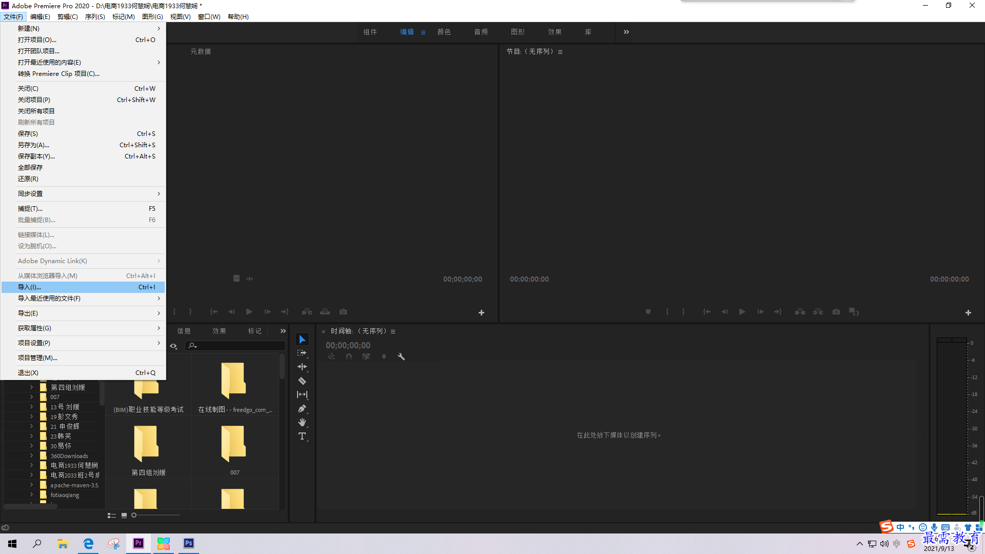Adjust the thumbnail zoom slider

(x=155, y=515)
